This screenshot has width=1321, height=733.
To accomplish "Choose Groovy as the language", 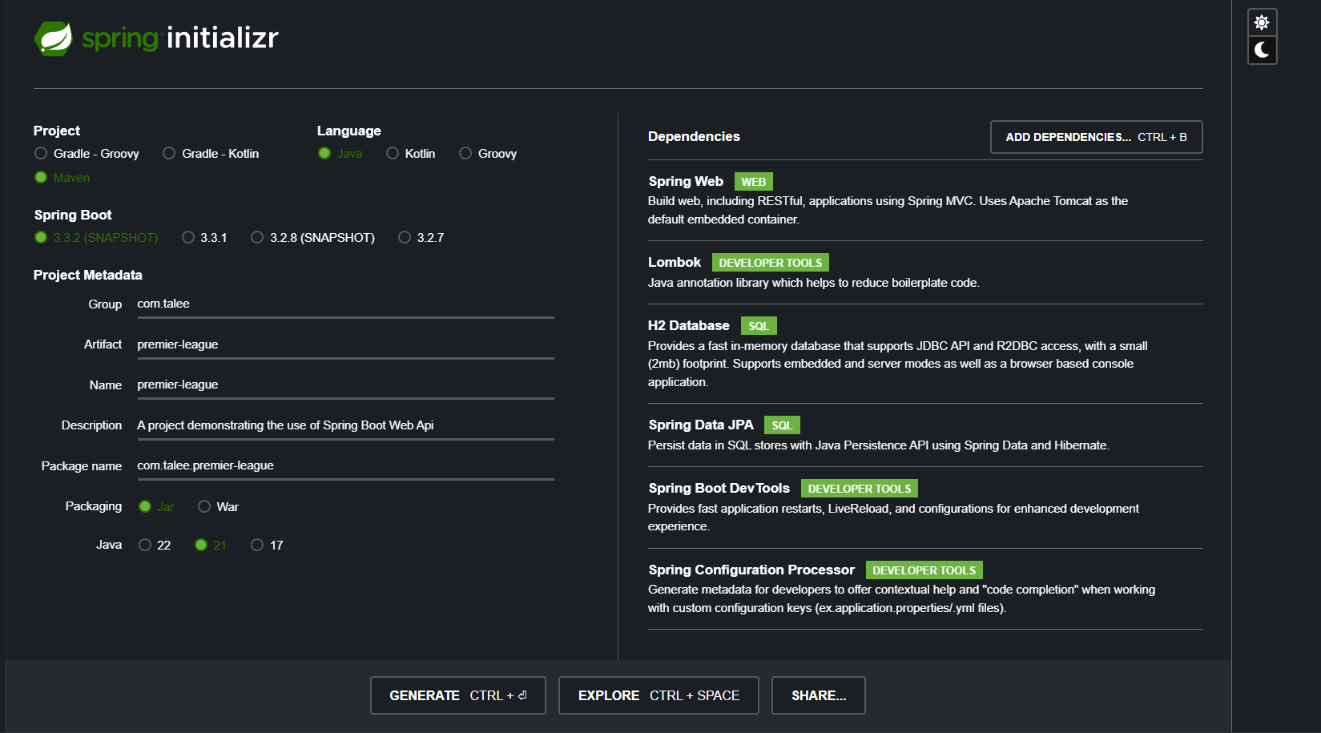I will click(x=488, y=154).
